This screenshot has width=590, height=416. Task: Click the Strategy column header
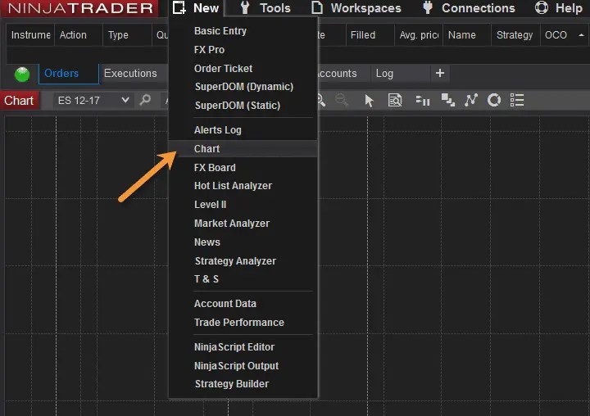click(x=515, y=35)
